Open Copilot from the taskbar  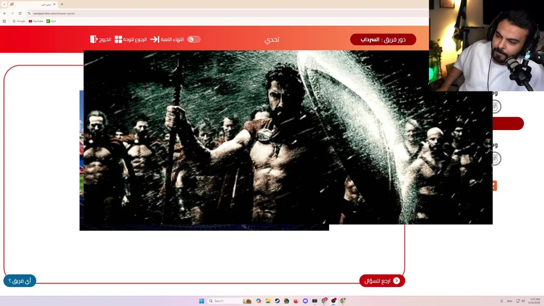(258, 301)
